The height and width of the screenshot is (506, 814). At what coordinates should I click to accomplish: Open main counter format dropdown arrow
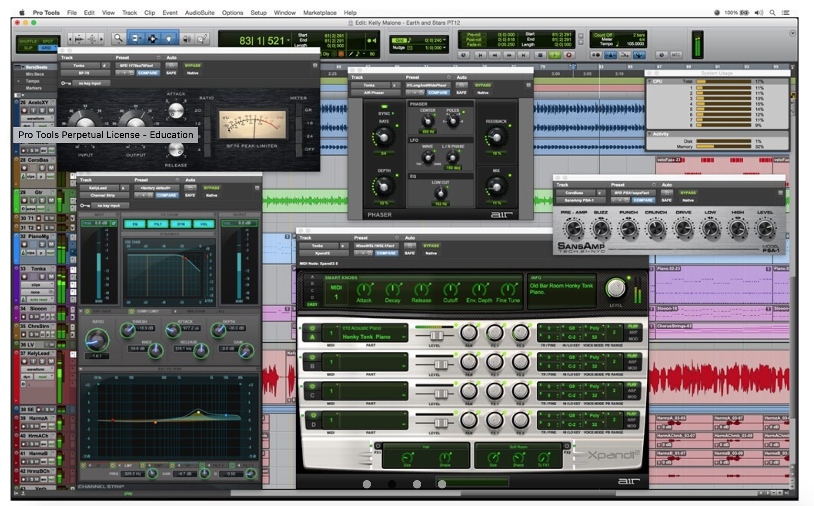tap(288, 41)
